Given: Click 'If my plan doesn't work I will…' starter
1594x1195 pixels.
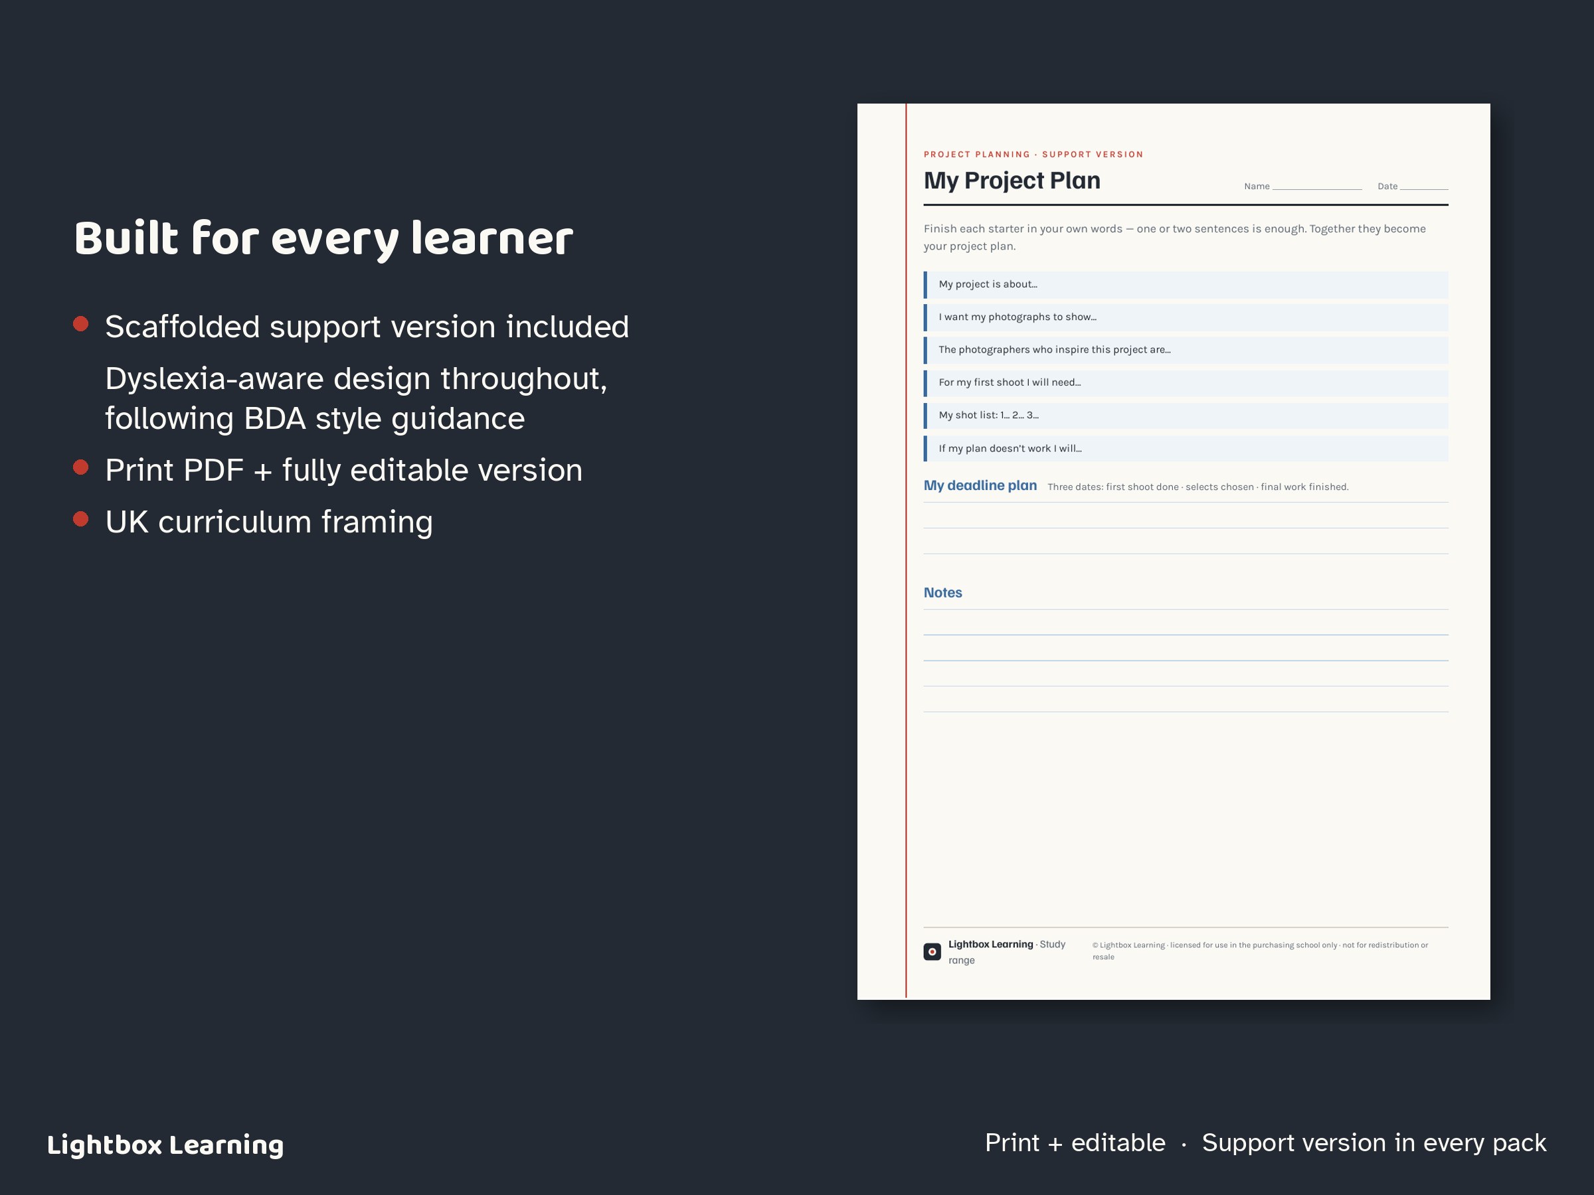Looking at the screenshot, I should pyautogui.click(x=1186, y=448).
